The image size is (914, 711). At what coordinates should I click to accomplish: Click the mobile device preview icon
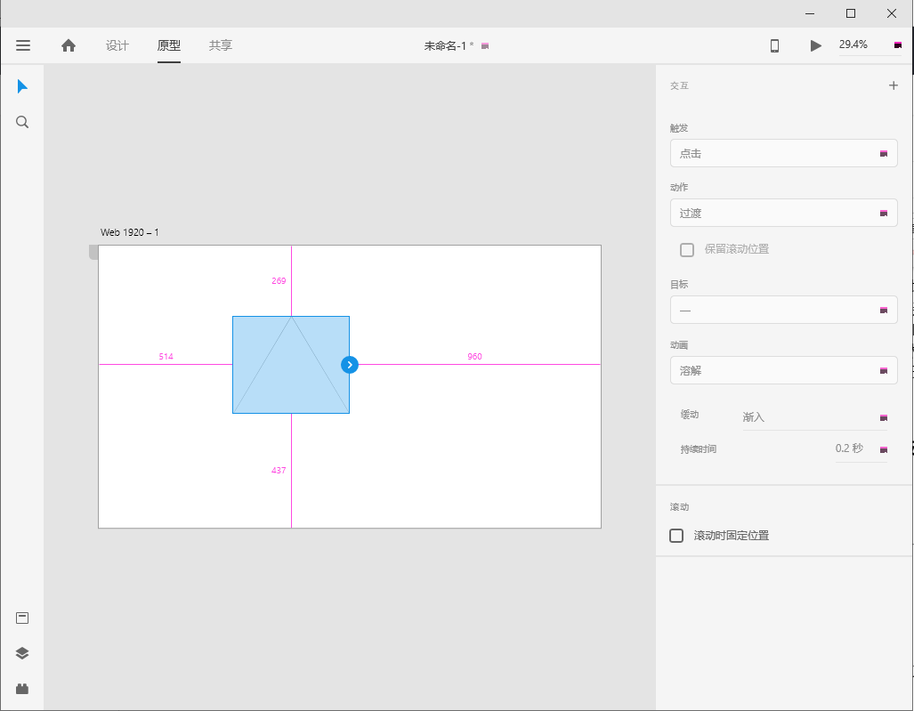pos(774,45)
